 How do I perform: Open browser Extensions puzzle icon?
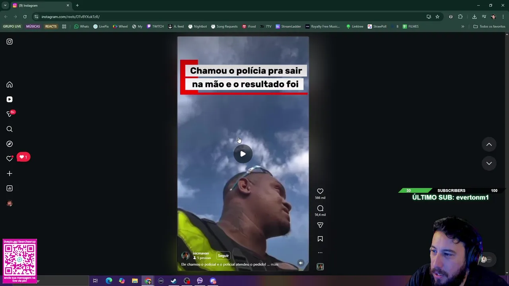[460, 17]
